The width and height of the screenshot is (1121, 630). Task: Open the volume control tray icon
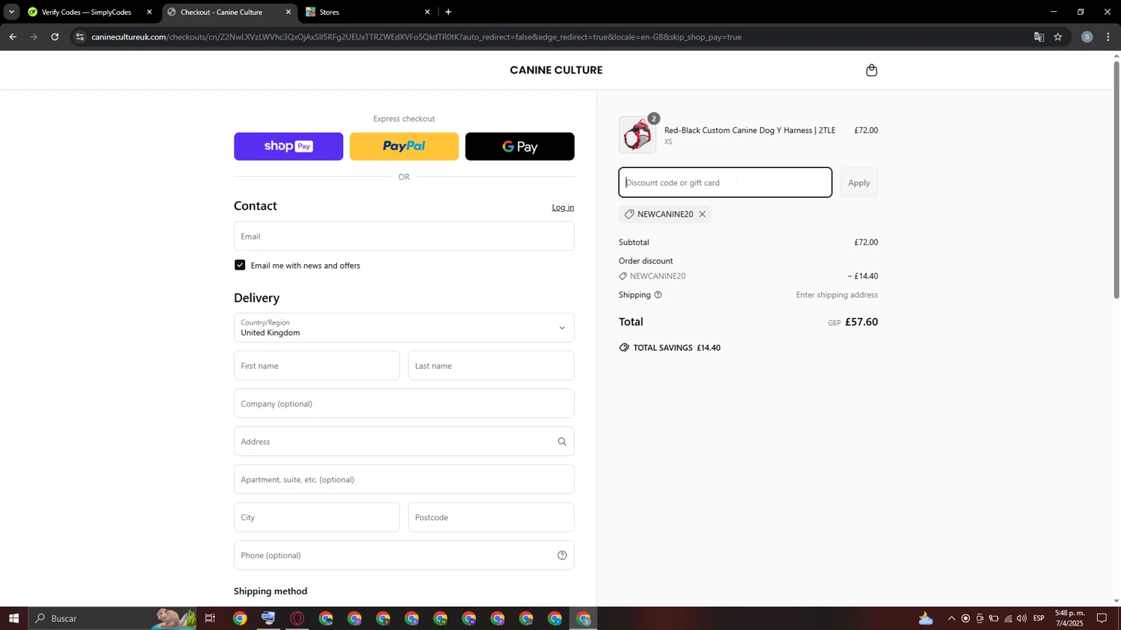1022,618
